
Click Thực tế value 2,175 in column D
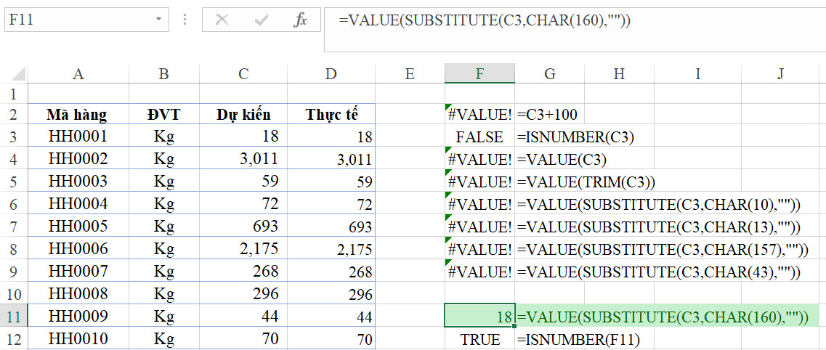331,248
